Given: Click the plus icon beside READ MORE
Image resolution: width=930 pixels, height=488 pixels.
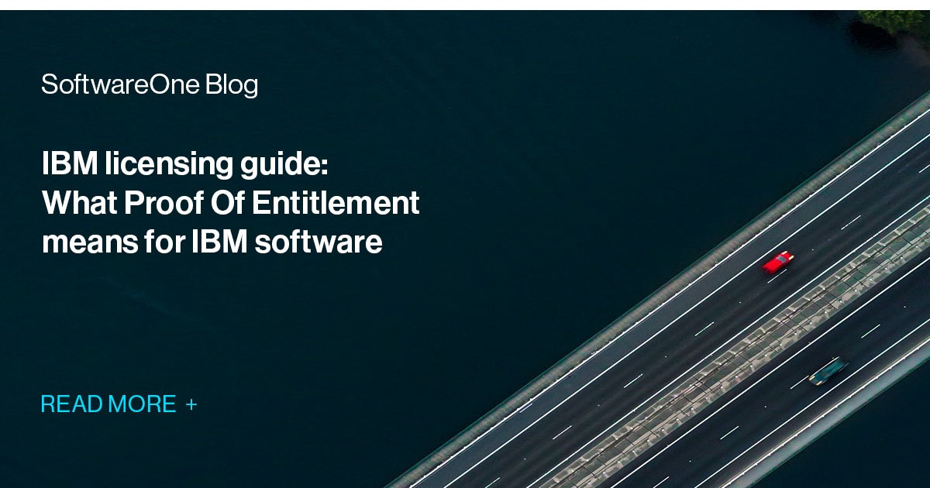Looking at the screenshot, I should (191, 404).
